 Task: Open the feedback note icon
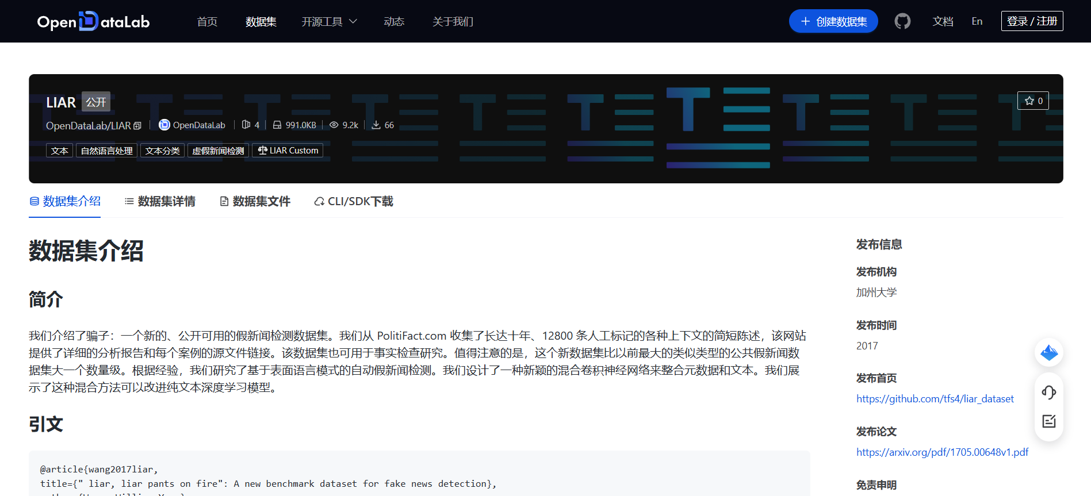click(1049, 421)
